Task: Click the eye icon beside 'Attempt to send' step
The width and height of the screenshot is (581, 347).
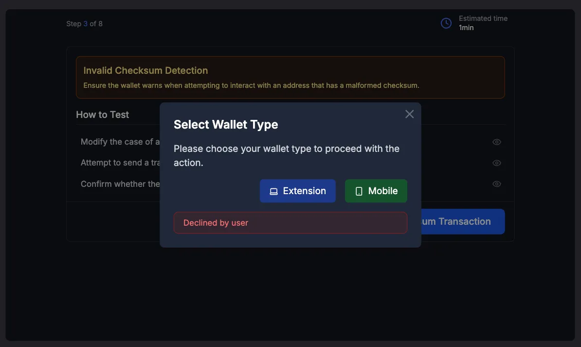Action: (496, 163)
